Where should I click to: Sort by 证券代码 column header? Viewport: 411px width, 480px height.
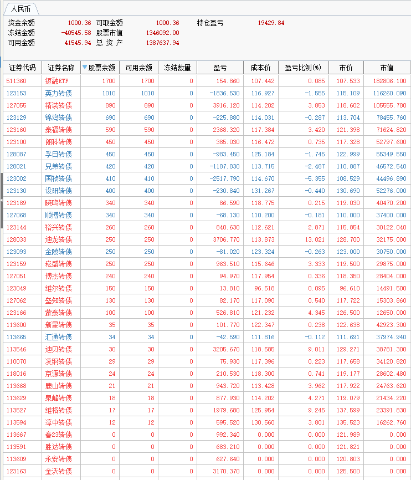[x=22, y=68]
